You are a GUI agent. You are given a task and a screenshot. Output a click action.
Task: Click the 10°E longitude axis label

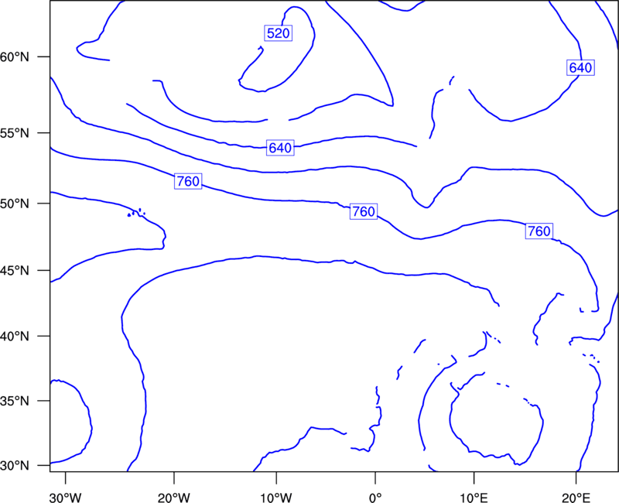pos(474,498)
